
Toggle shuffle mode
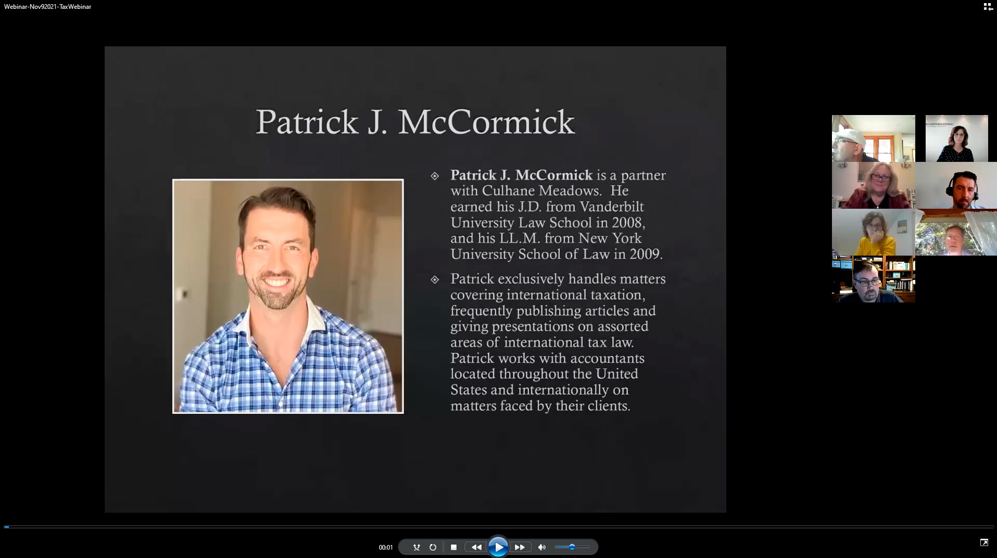417,547
